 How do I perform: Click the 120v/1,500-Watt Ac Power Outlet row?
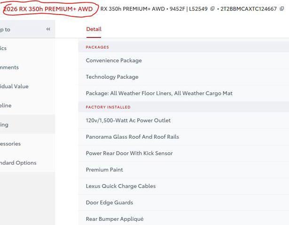pos(128,120)
